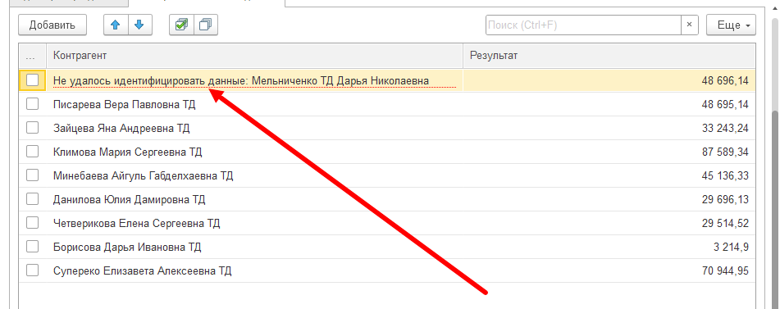Select Минебаева Айгуль Габделхаевна ТД name

point(144,176)
